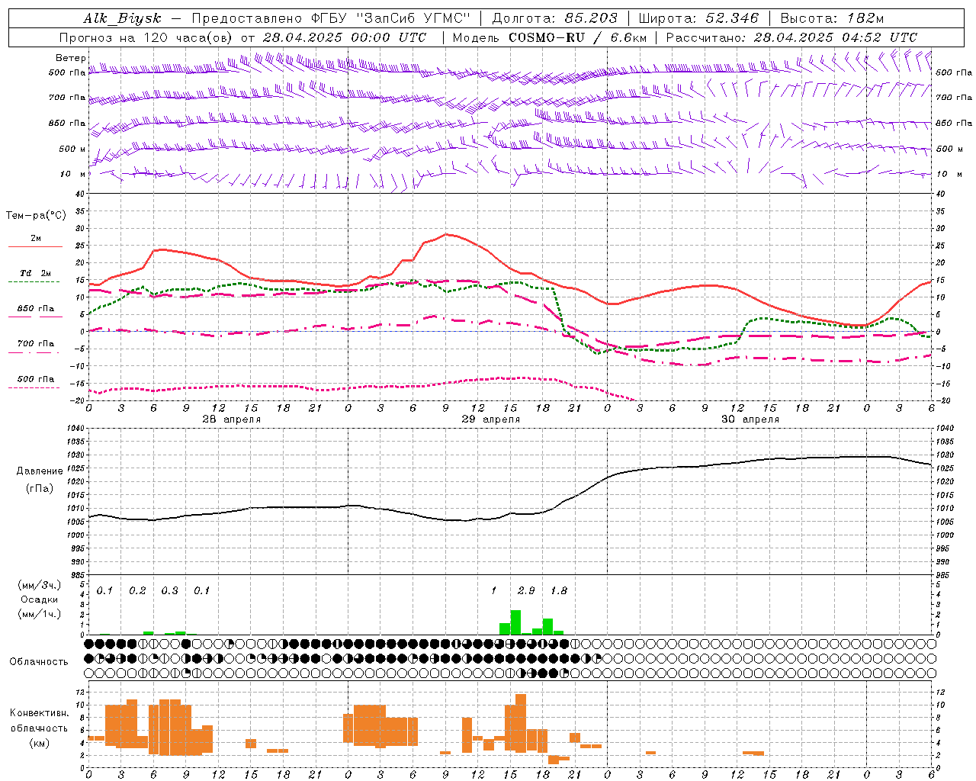
Task: Click the station name Alk_Biysk in the header
Action: tap(122, 18)
